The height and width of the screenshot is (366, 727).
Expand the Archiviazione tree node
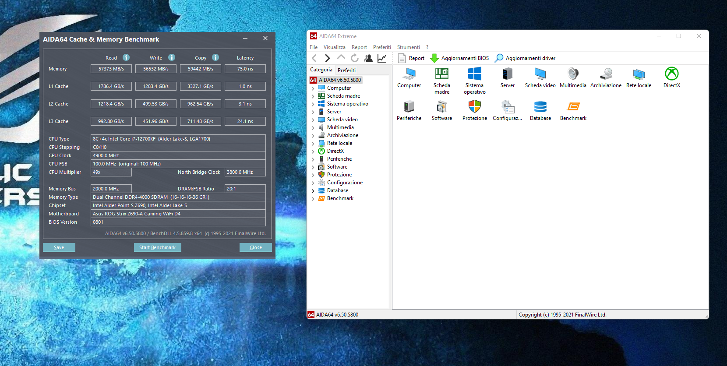pos(313,135)
